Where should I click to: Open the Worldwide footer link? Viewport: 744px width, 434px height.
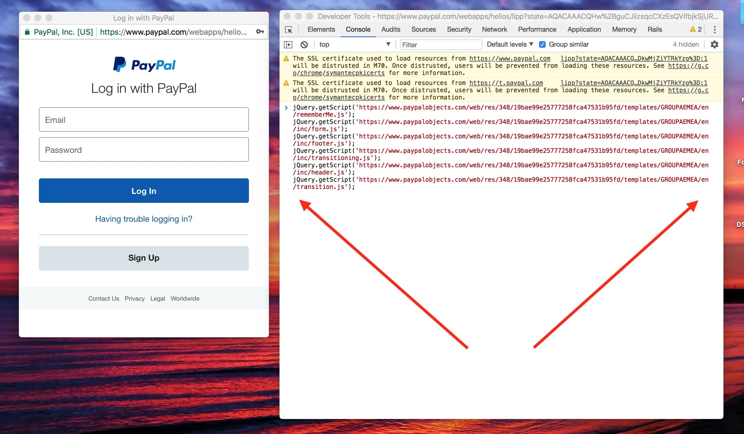click(185, 298)
